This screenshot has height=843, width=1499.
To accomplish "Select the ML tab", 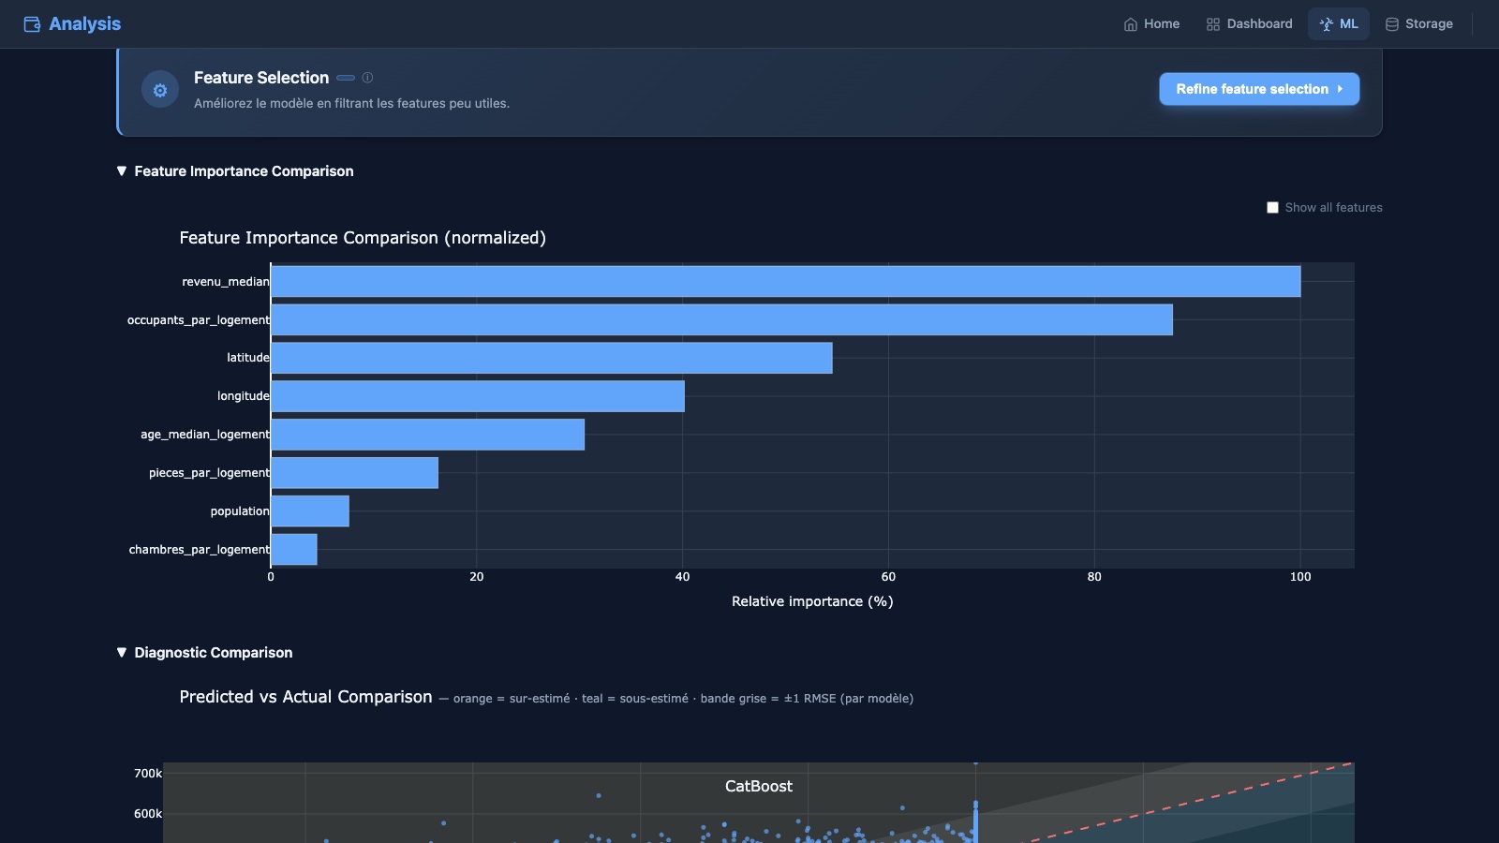I will pyautogui.click(x=1339, y=24).
